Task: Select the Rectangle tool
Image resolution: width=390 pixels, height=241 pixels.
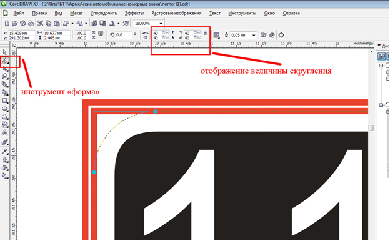Action: [x=5, y=101]
